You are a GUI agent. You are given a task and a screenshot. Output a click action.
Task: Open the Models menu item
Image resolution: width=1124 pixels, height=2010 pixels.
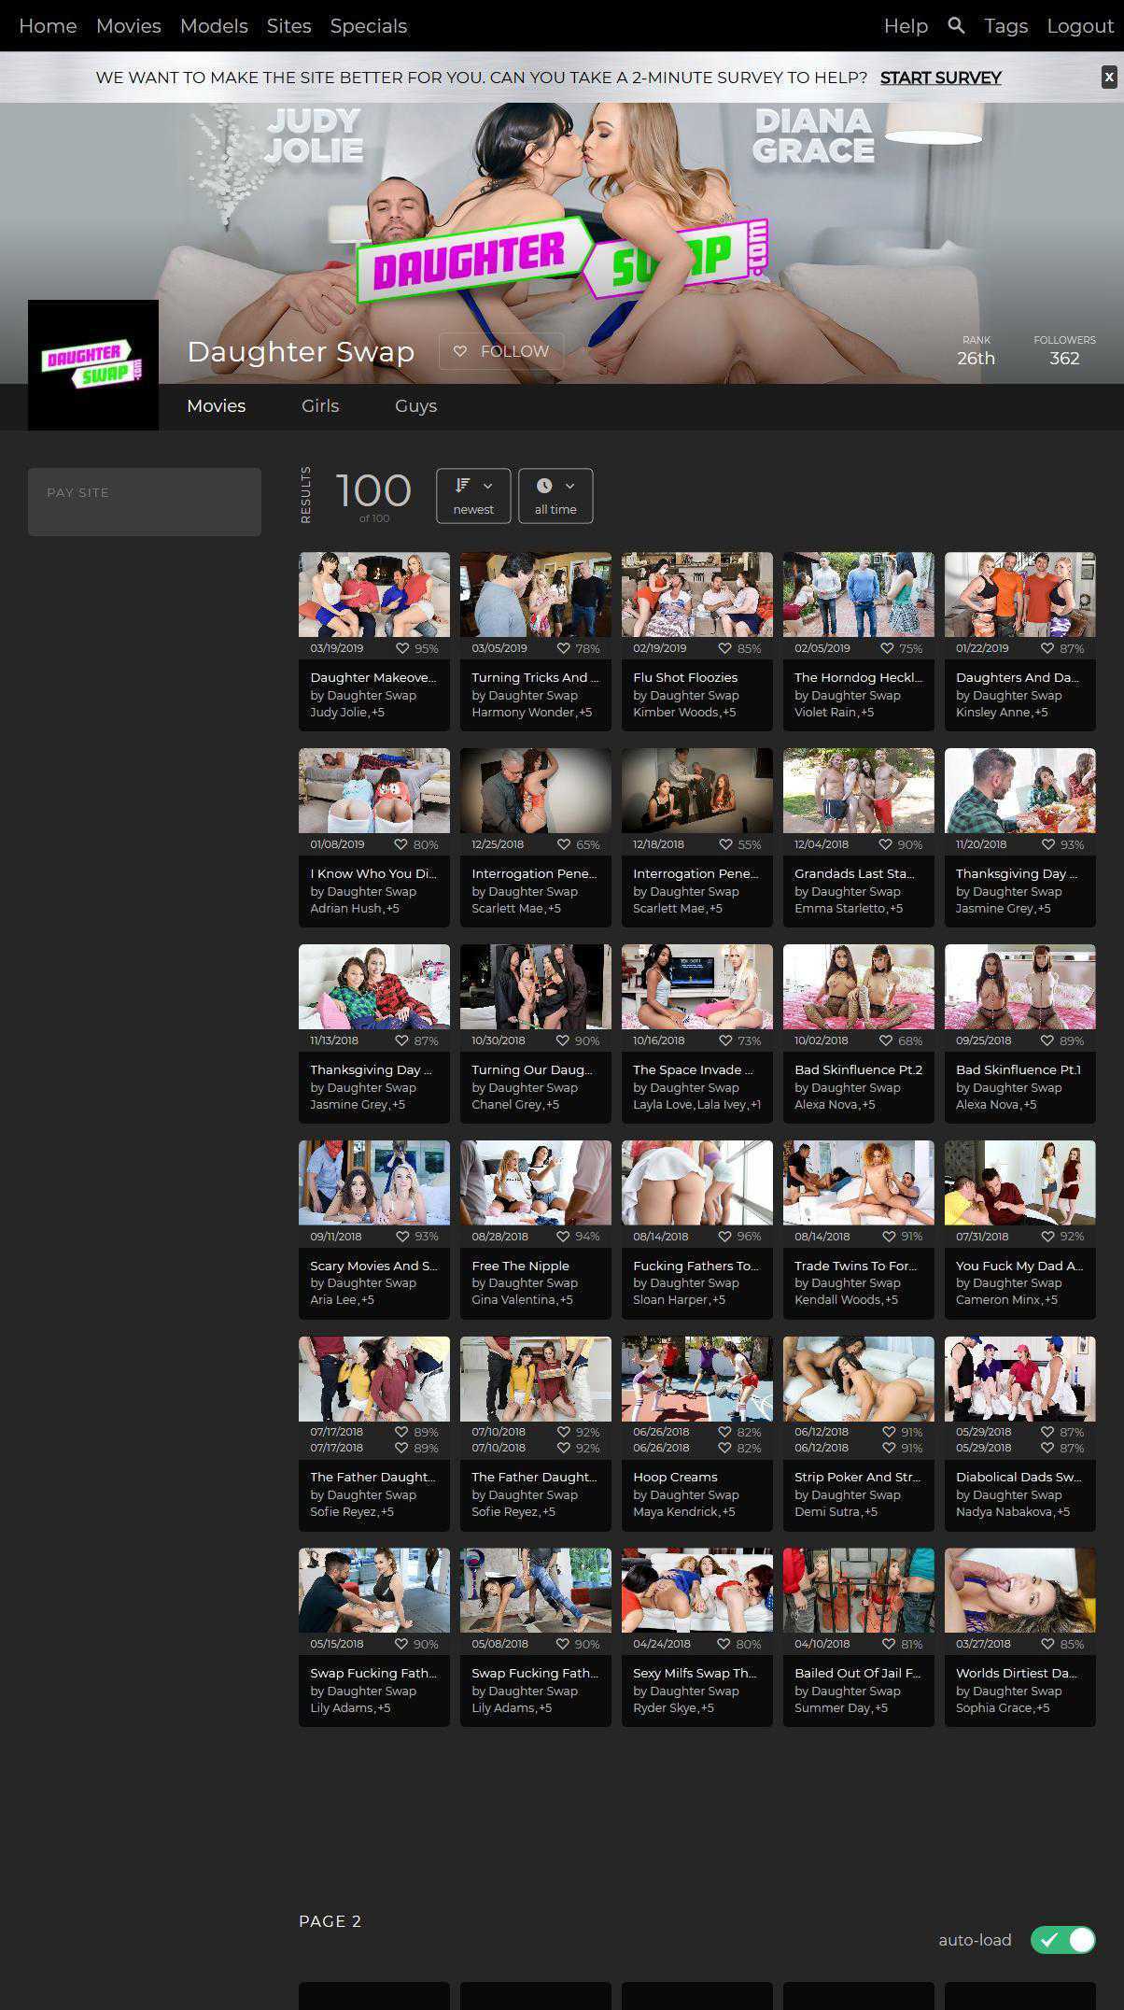[x=214, y=26]
